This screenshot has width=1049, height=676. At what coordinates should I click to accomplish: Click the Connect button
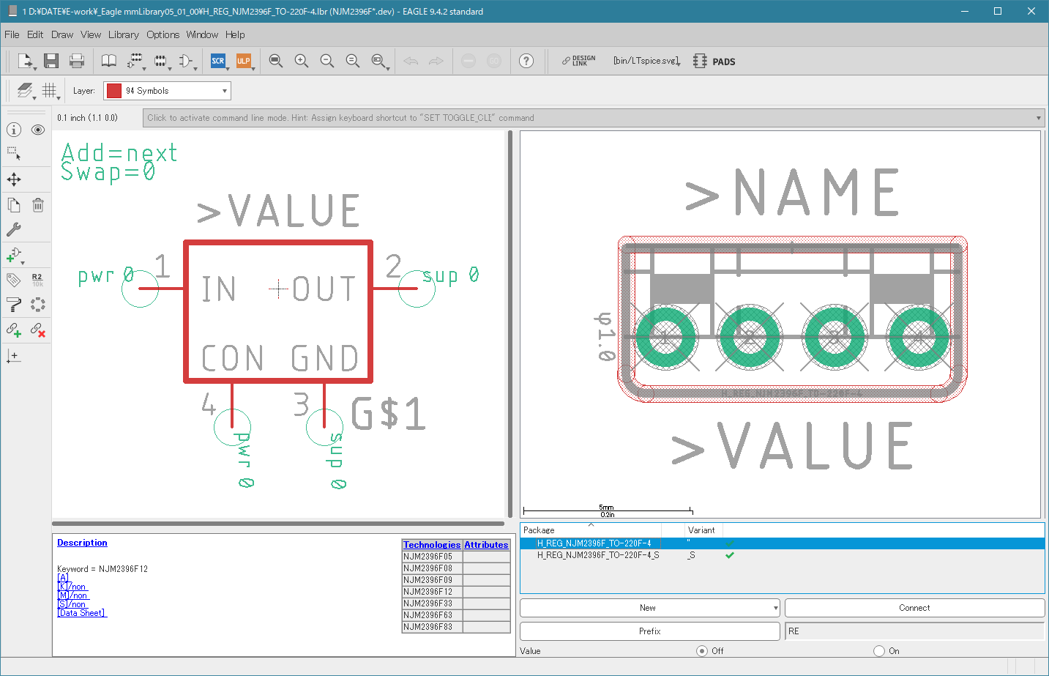point(914,608)
